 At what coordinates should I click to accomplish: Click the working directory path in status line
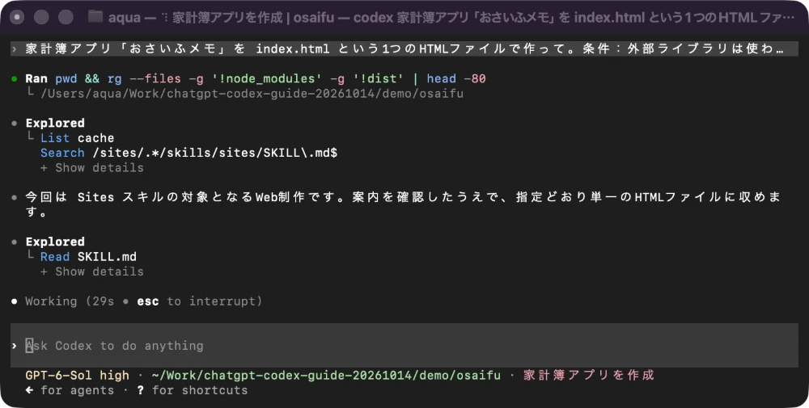326,375
